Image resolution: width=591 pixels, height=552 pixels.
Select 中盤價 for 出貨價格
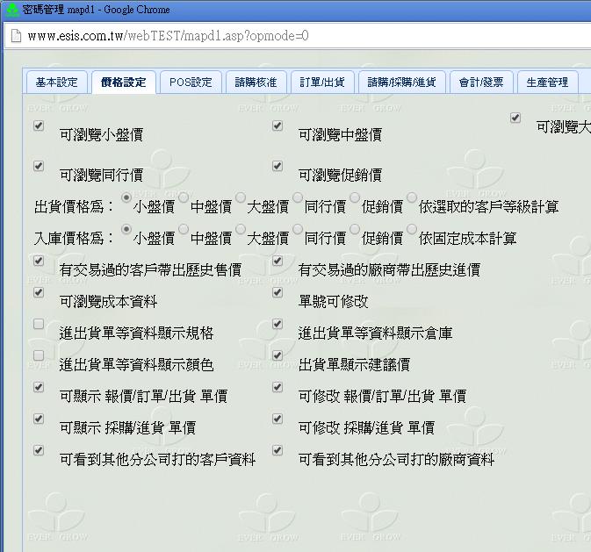click(184, 197)
